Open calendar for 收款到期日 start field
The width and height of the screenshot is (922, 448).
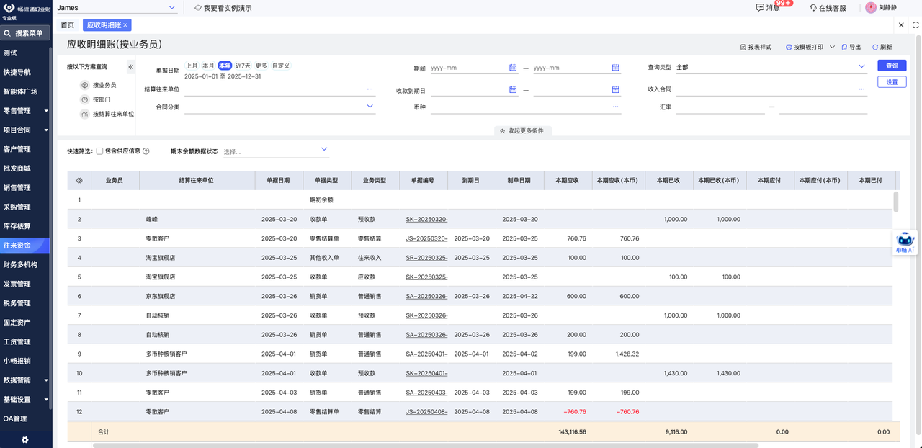pyautogui.click(x=513, y=90)
